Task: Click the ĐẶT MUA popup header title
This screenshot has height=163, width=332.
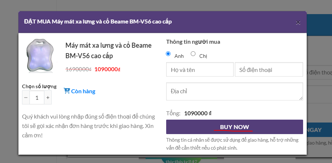Action: click(x=98, y=22)
